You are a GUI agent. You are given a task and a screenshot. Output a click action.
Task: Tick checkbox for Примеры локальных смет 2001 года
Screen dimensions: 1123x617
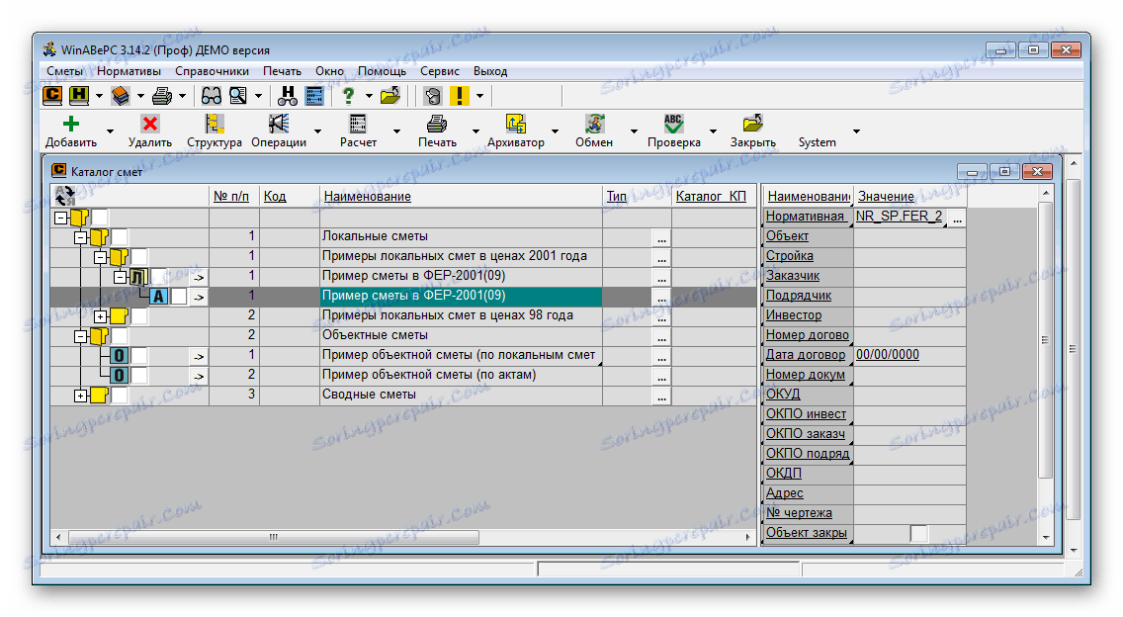coord(139,256)
